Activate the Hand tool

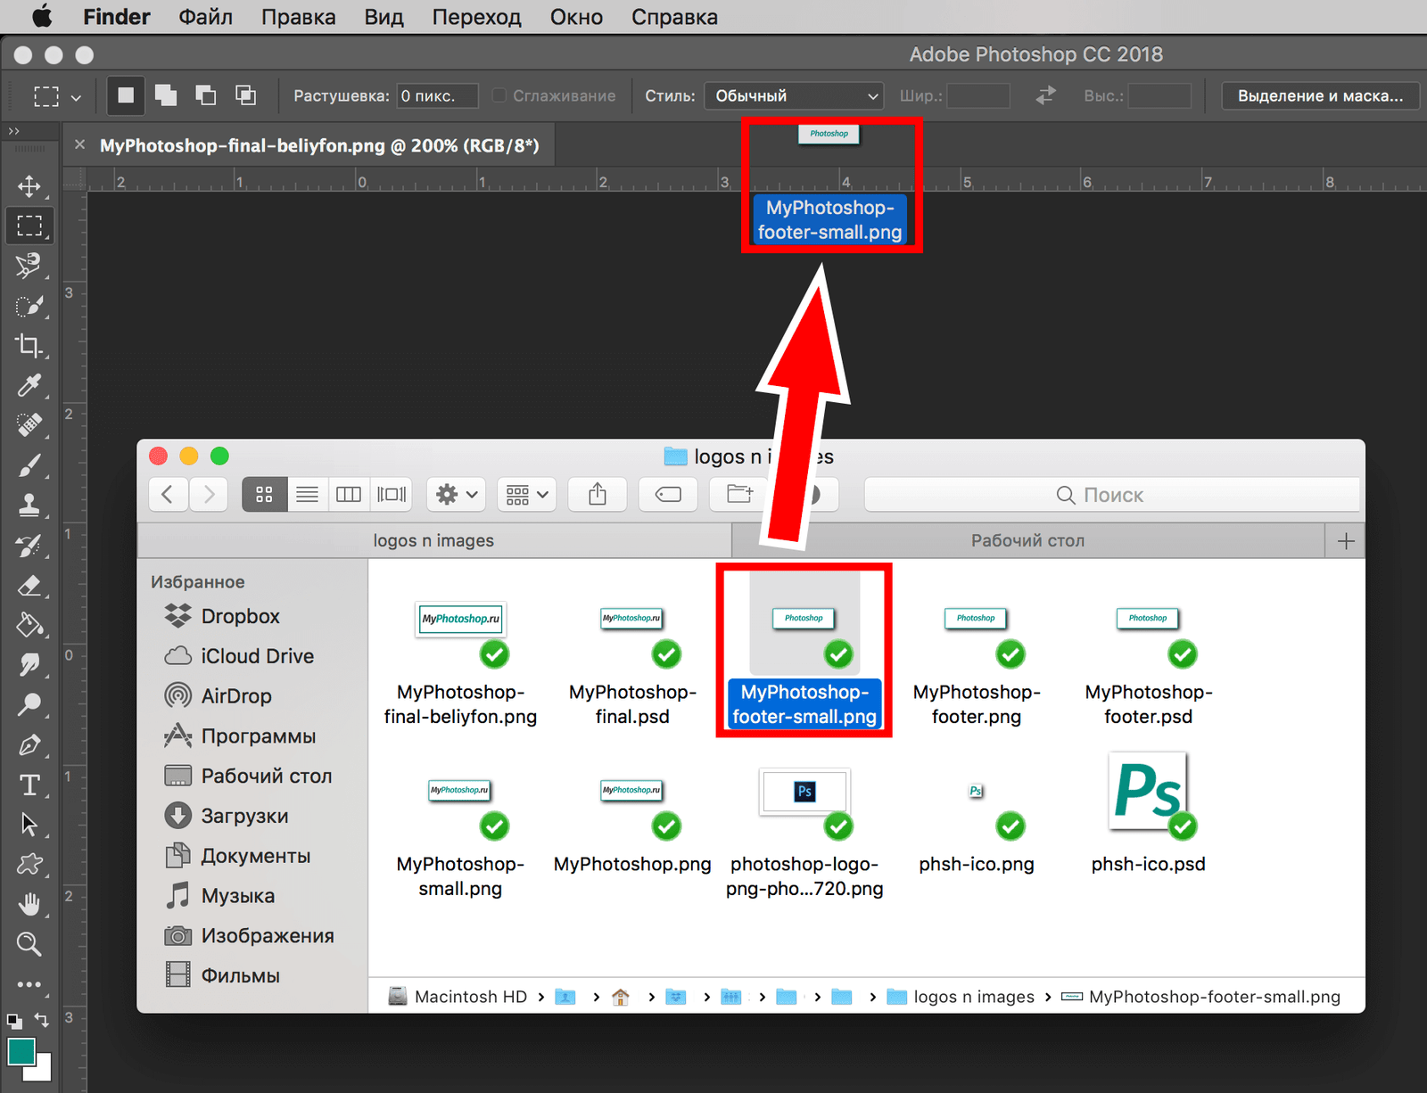click(x=29, y=904)
